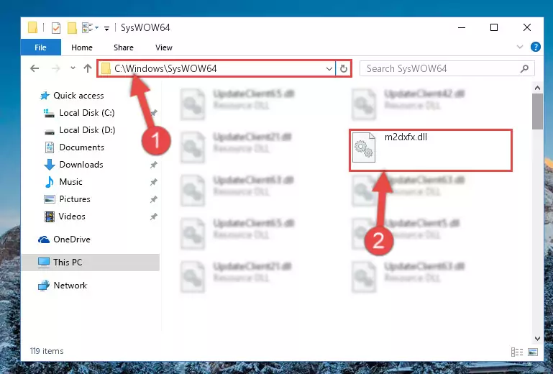Image resolution: width=553 pixels, height=374 pixels.
Task: Click the pin icon beside Pictures
Action: [x=153, y=199]
